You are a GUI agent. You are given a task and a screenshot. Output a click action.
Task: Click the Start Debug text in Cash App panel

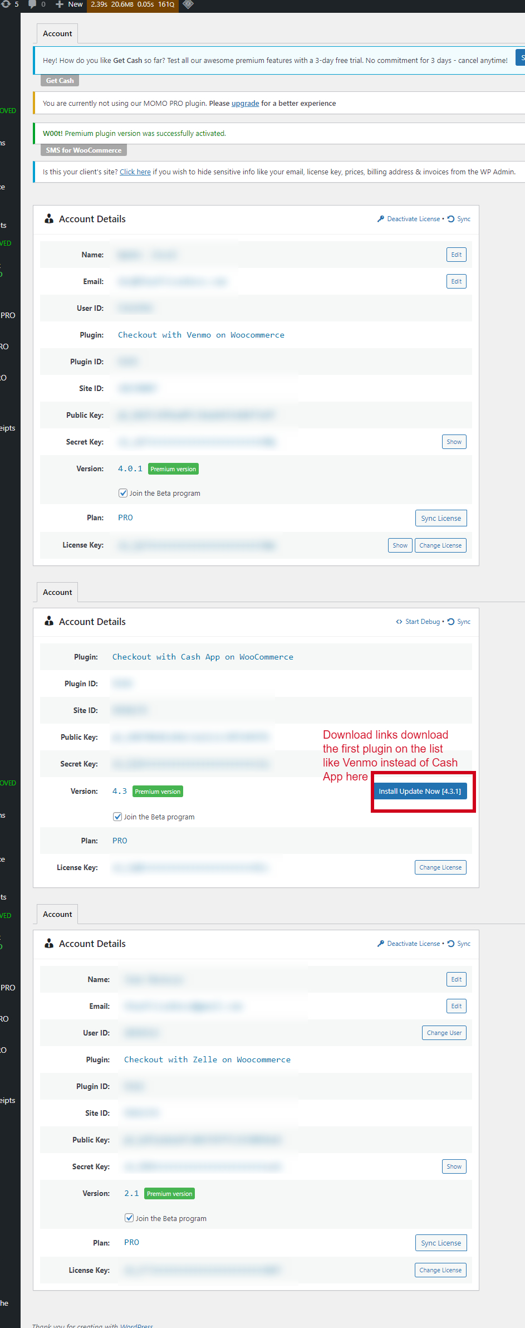click(423, 622)
